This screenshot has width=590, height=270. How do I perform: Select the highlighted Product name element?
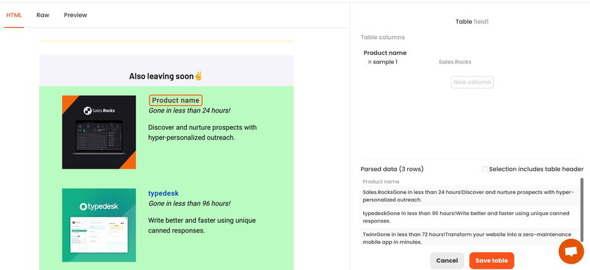click(176, 100)
